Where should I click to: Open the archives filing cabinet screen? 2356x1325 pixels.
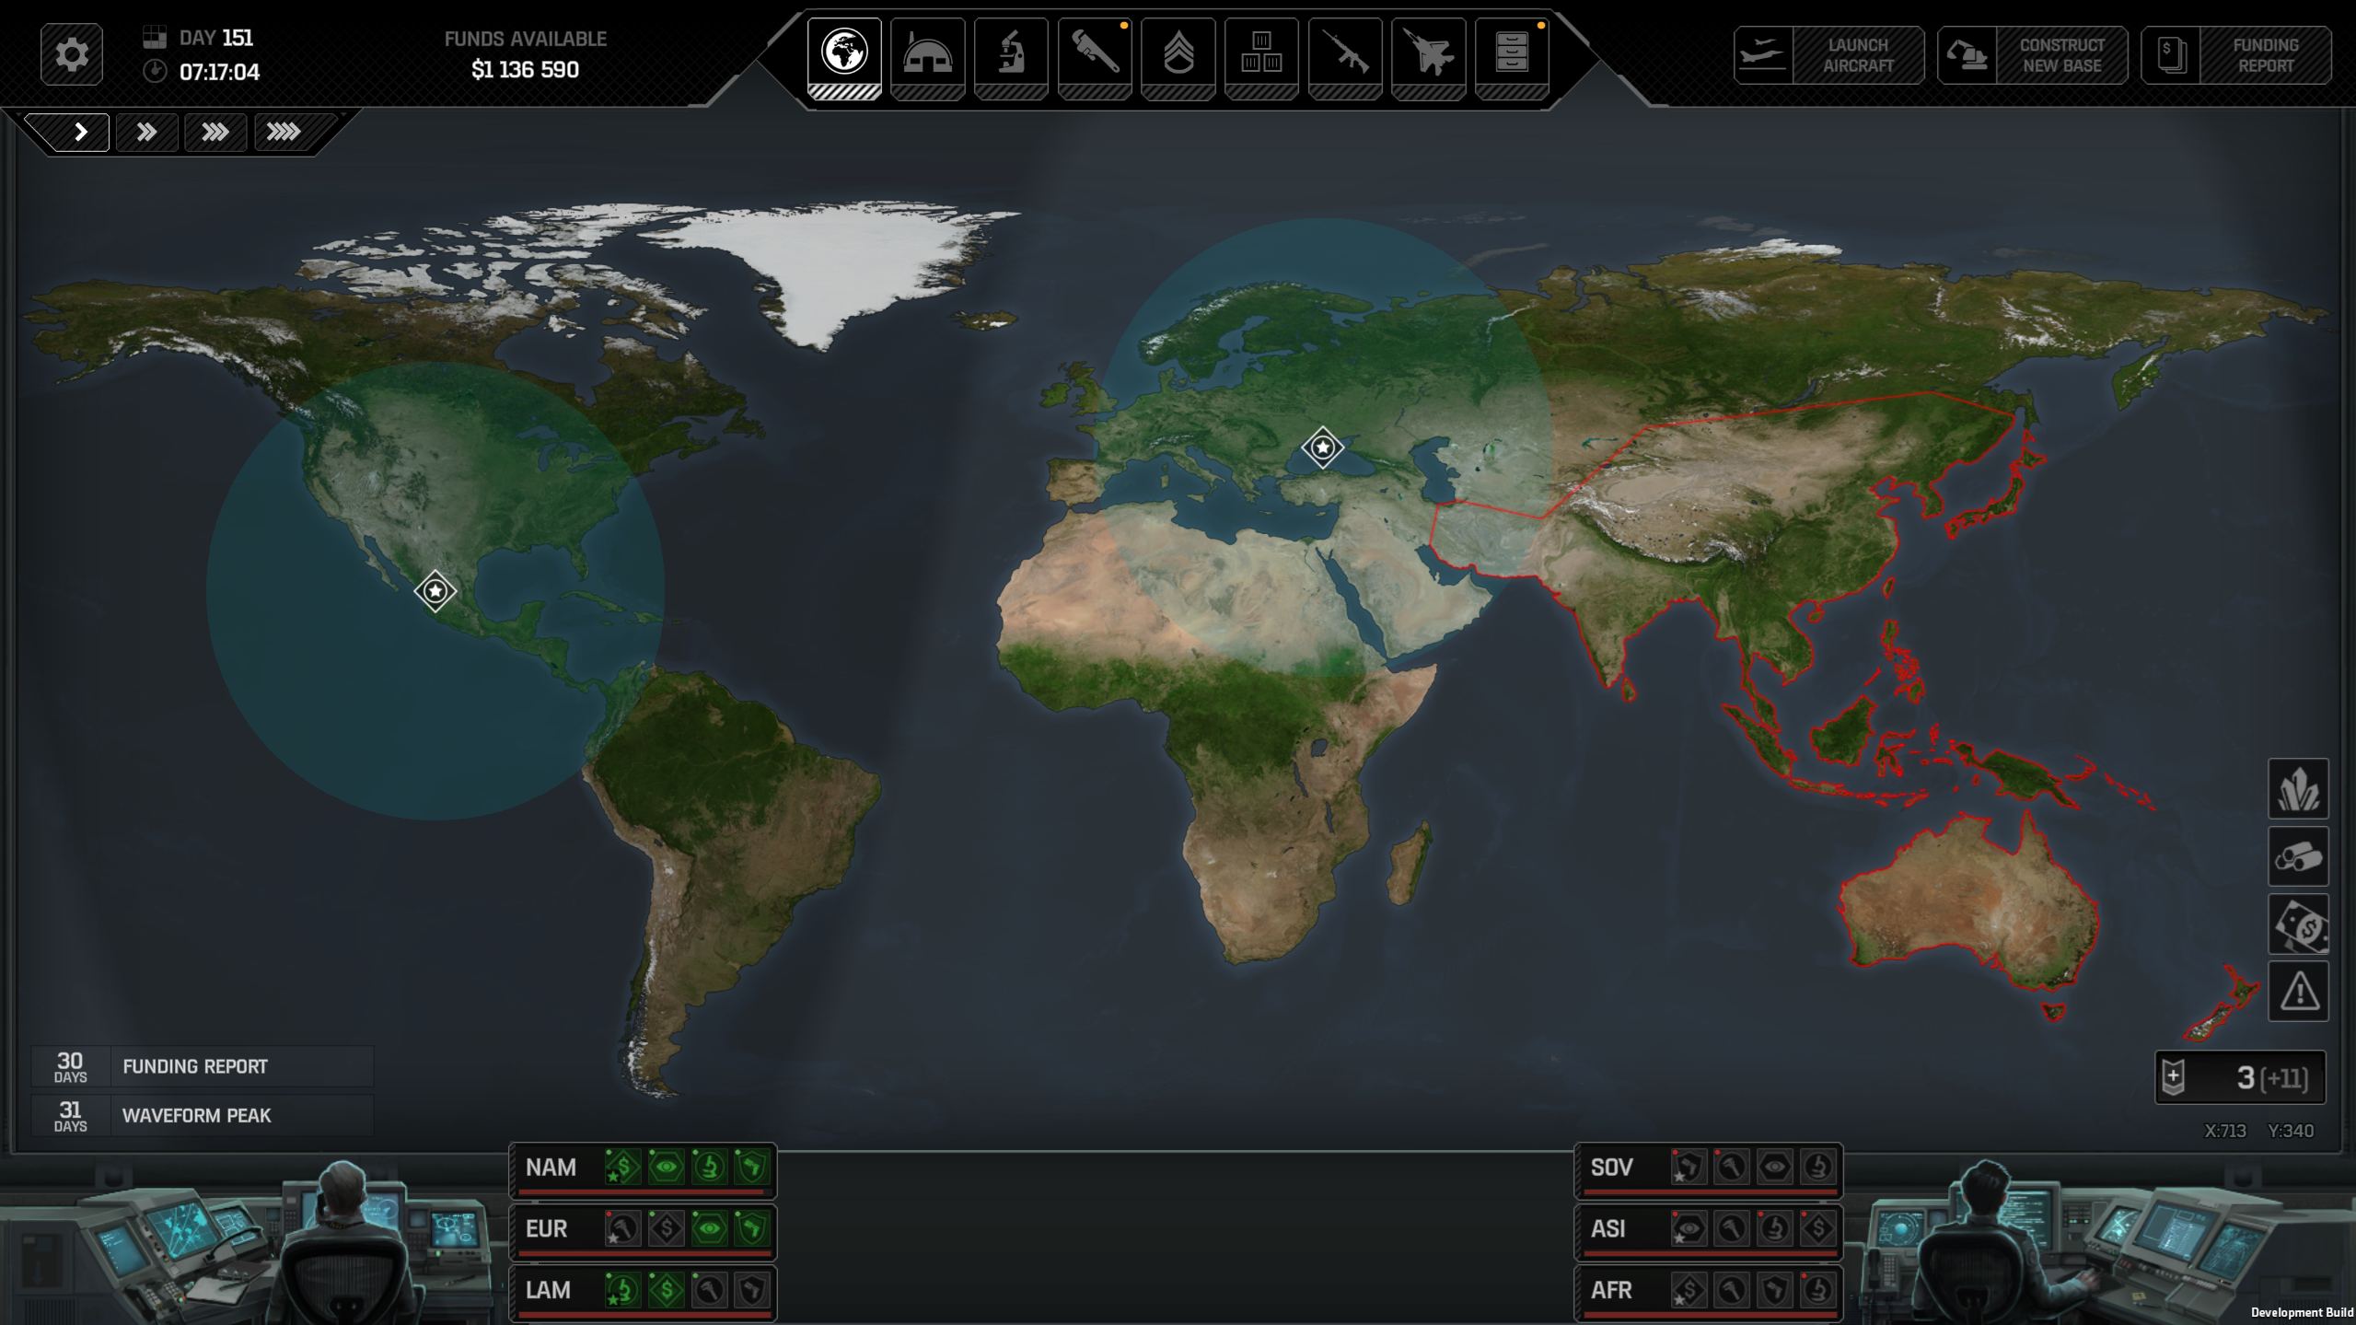1512,53
